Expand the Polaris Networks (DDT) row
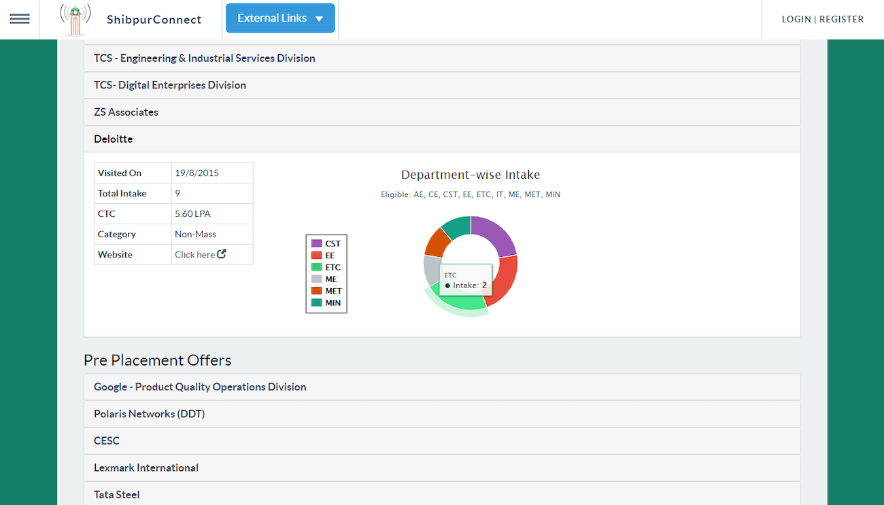Image resolution: width=884 pixels, height=505 pixels. click(149, 414)
